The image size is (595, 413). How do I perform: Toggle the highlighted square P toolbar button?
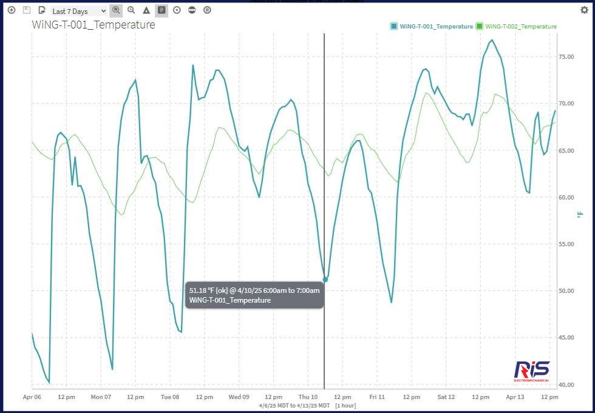click(x=161, y=10)
